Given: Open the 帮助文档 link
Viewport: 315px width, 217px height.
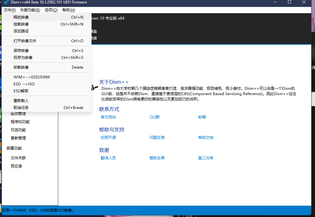Looking at the screenshot, I should tap(206, 138).
